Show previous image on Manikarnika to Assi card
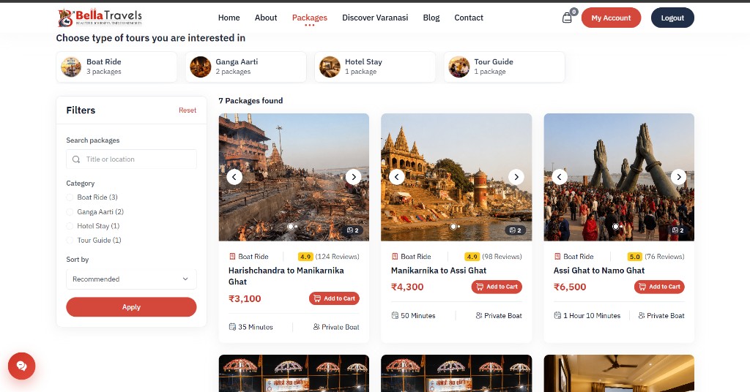The image size is (750, 392). point(396,177)
